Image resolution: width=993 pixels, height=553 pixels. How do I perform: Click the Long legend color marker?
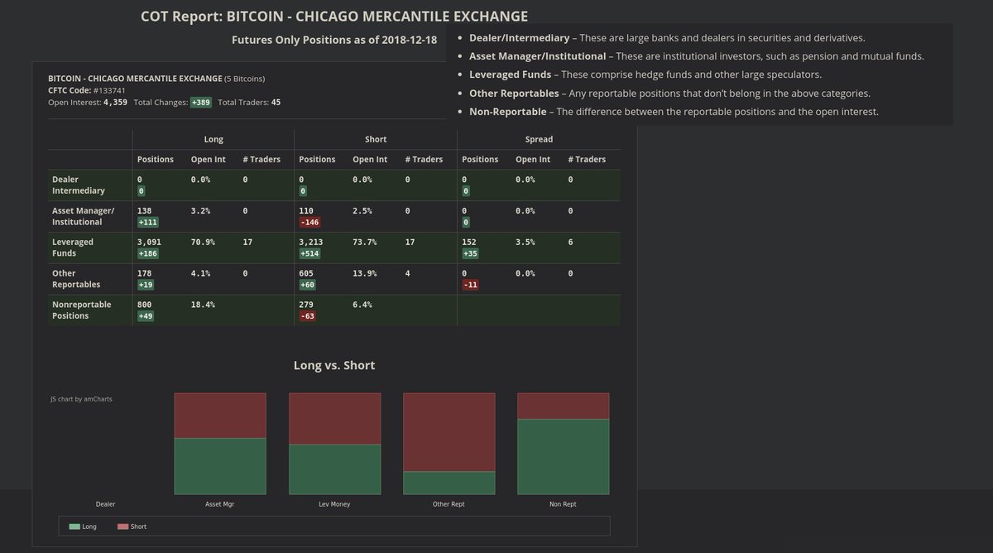pyautogui.click(x=74, y=527)
